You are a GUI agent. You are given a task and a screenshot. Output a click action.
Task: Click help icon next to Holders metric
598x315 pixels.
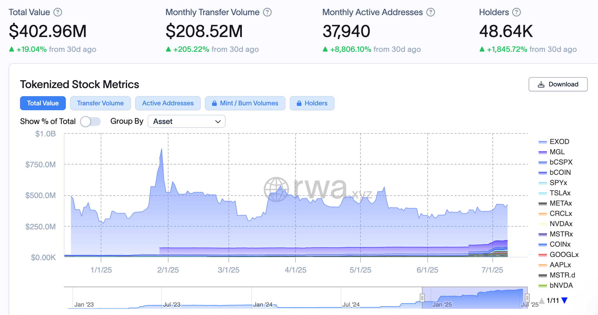[516, 12]
